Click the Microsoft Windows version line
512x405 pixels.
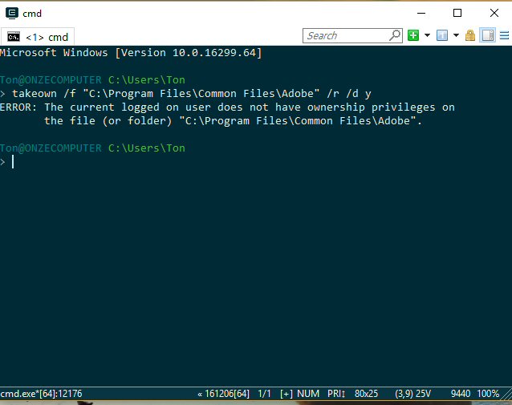click(x=131, y=53)
